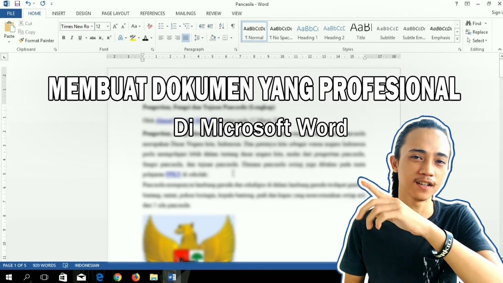Click the Bullets list icon
The height and width of the screenshot is (283, 503).
click(x=161, y=26)
